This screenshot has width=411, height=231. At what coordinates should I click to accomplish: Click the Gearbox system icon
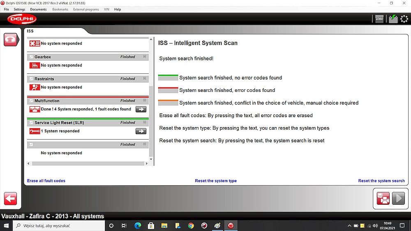[35, 65]
